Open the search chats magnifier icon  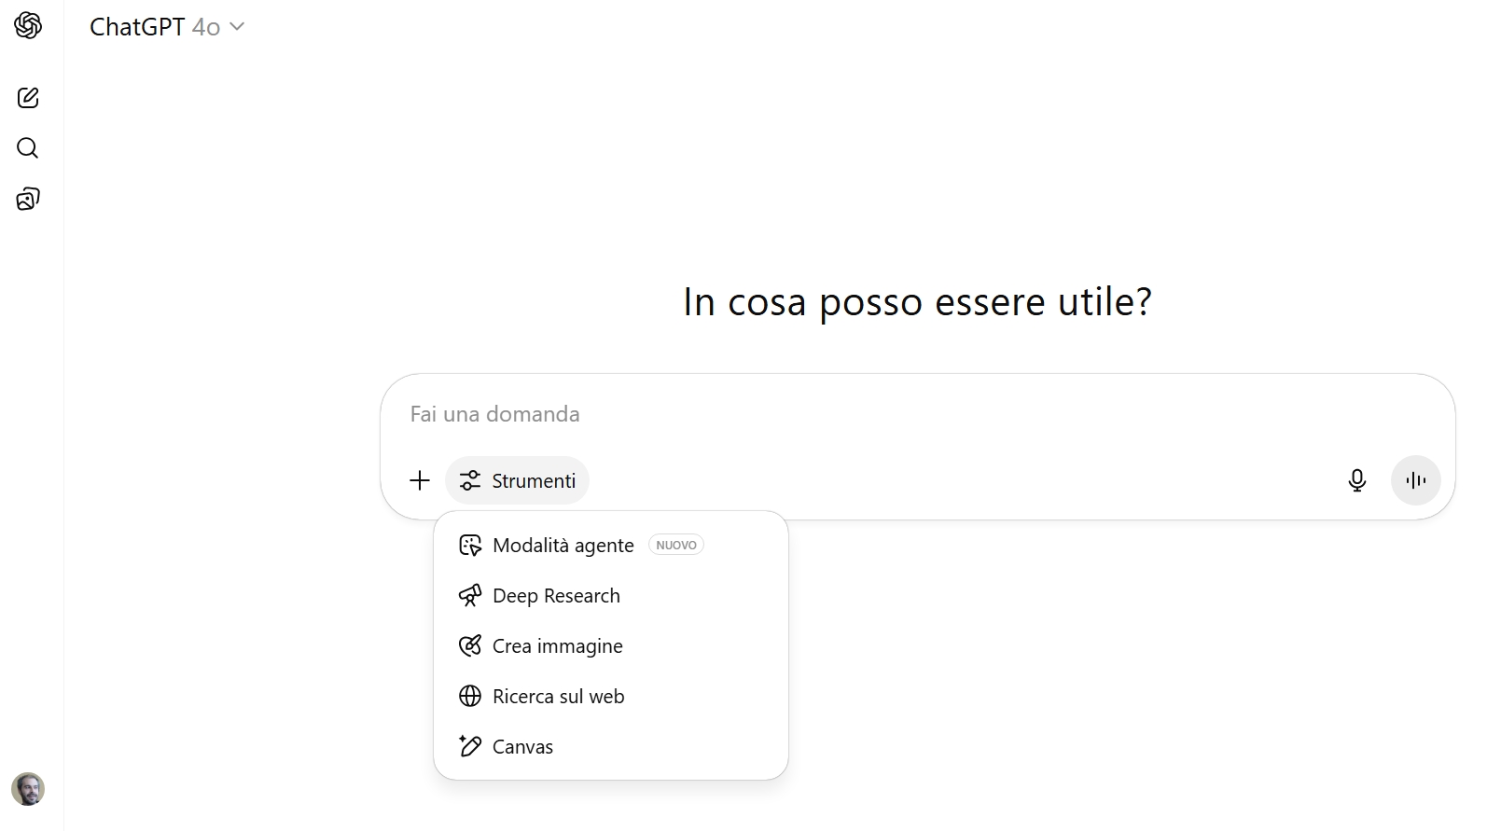tap(28, 148)
